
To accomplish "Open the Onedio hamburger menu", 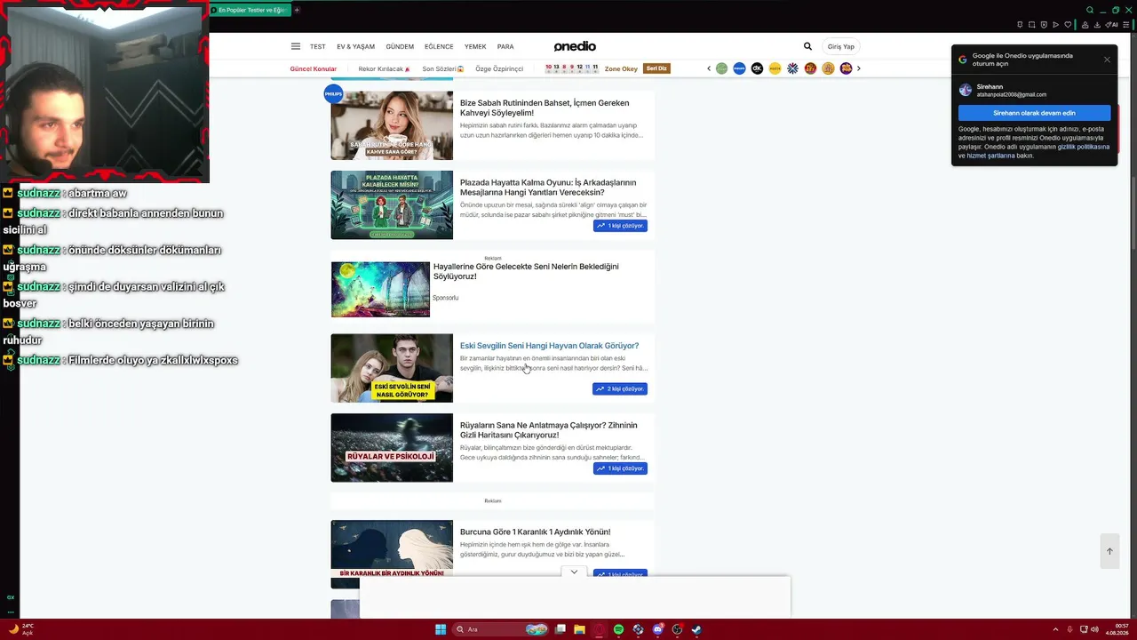I will [x=296, y=46].
